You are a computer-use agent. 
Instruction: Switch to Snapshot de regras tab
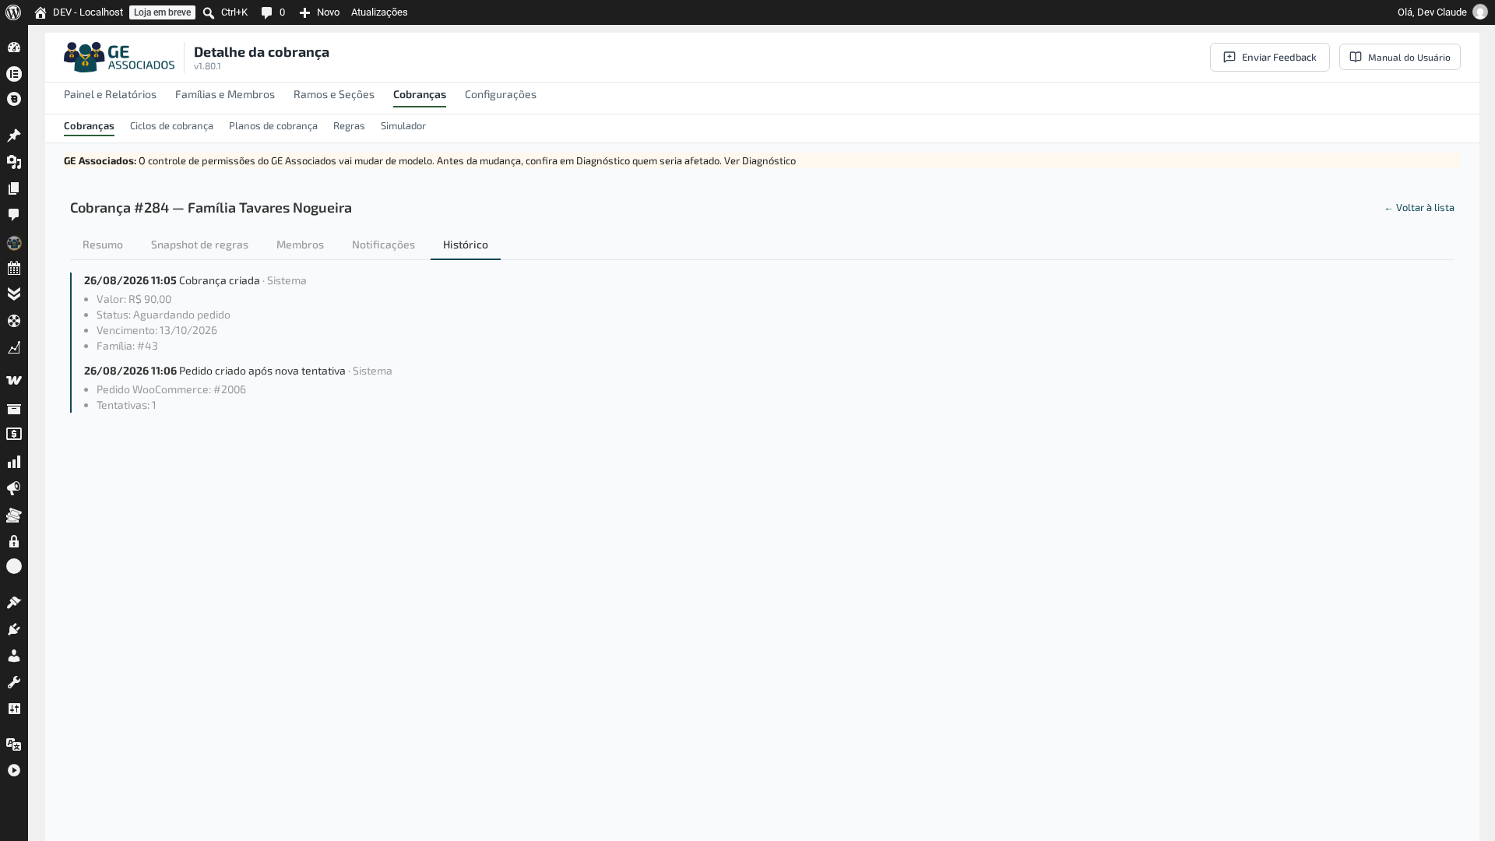pos(199,245)
